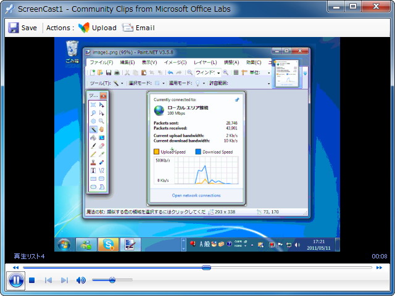This screenshot has width=395, height=296.
Task: Select the Paint Bucket tool
Action: tap(93, 138)
